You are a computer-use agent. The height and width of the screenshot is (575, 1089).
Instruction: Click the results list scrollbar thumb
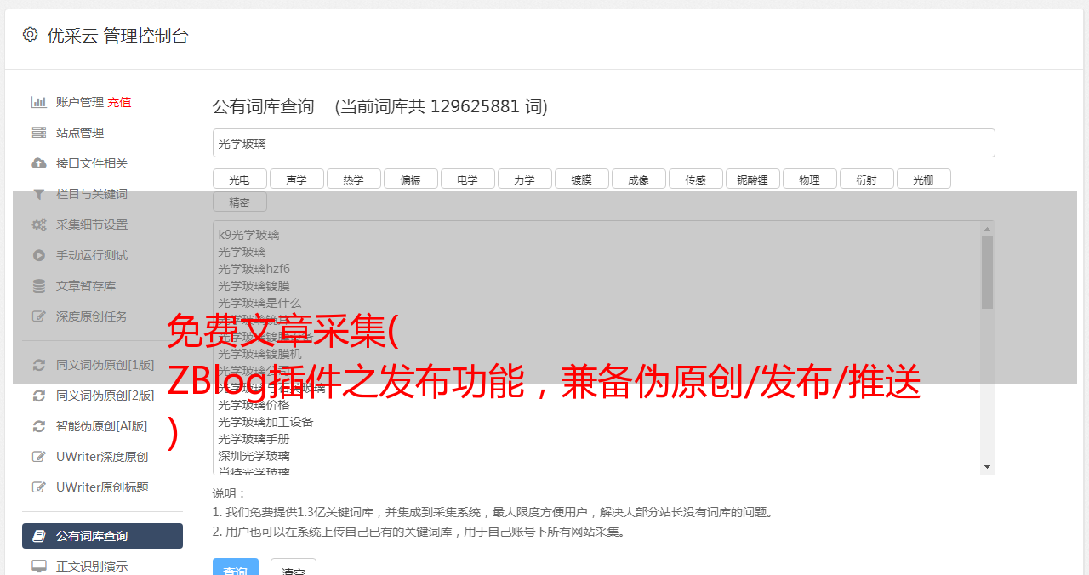[987, 272]
